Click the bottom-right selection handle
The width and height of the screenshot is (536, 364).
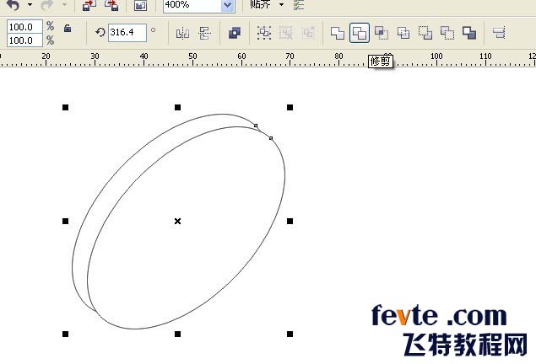point(290,334)
